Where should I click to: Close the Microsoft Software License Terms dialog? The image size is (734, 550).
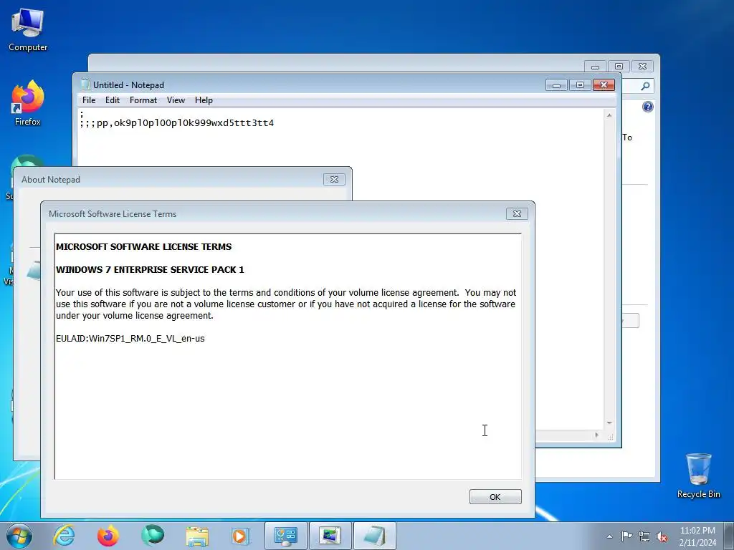pyautogui.click(x=517, y=213)
